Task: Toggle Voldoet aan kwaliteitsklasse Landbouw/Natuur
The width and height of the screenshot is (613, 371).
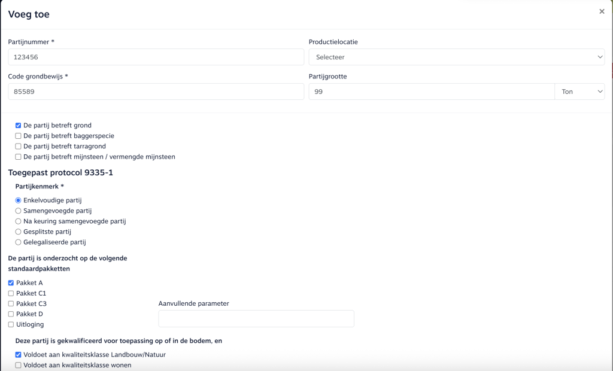Action: point(19,355)
